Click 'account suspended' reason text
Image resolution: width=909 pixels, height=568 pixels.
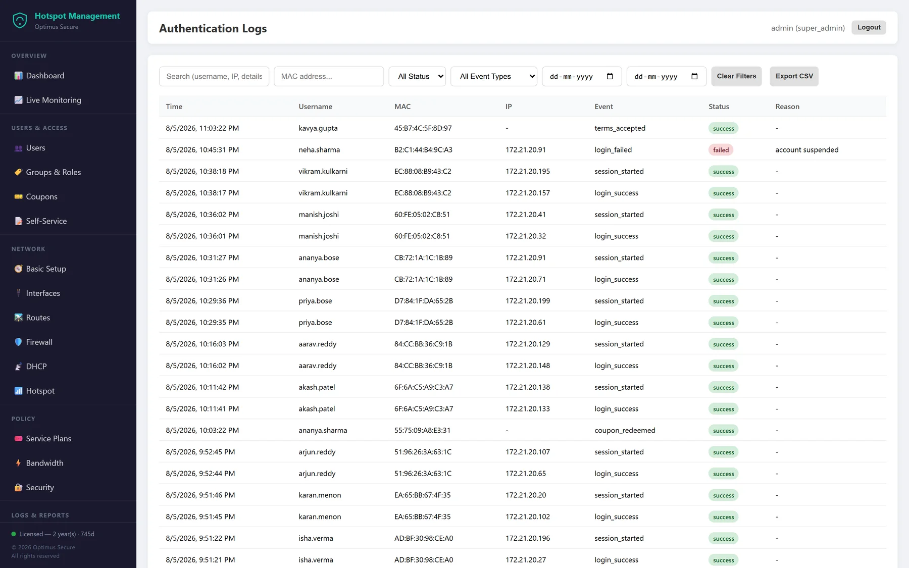coord(807,150)
